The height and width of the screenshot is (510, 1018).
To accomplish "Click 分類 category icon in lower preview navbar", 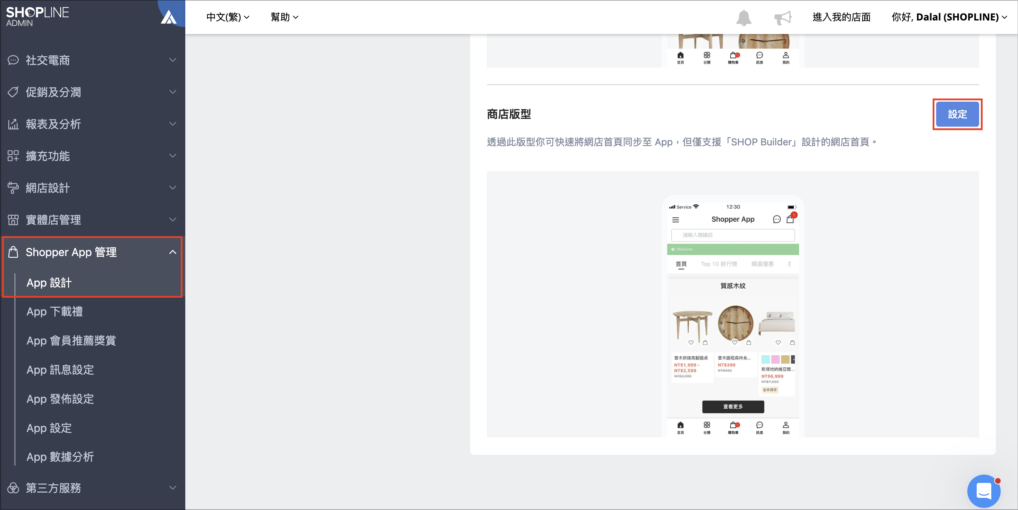I will pos(707,425).
